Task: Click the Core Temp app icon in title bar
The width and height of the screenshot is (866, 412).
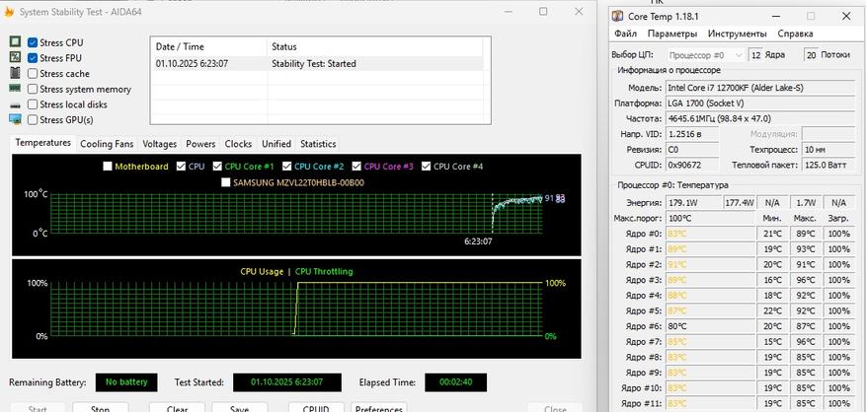Action: [618, 17]
